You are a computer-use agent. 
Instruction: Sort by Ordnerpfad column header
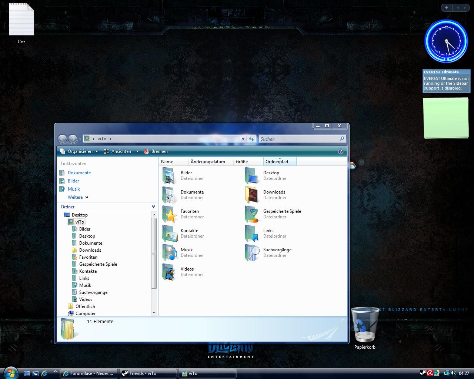(280, 162)
